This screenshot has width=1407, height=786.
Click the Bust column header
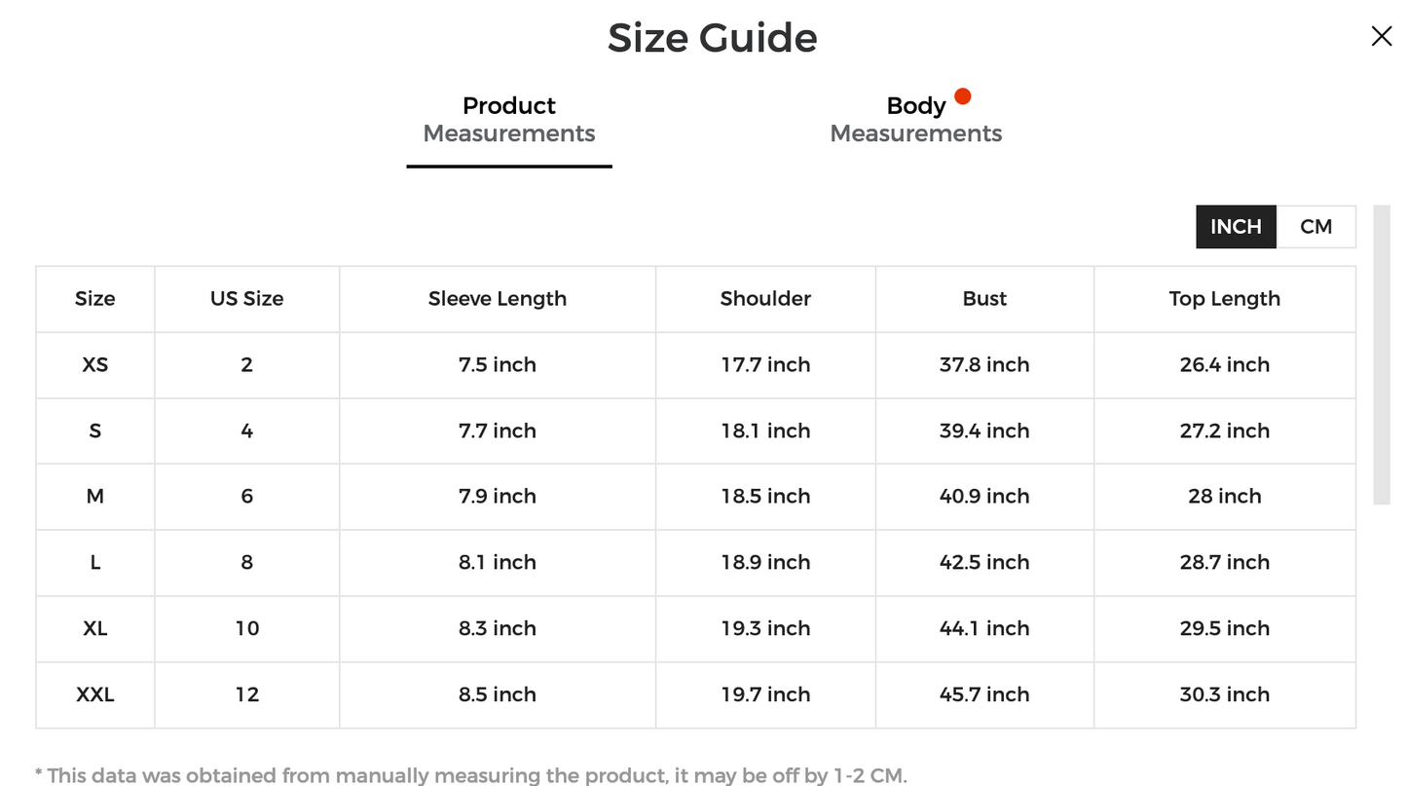[x=984, y=299]
